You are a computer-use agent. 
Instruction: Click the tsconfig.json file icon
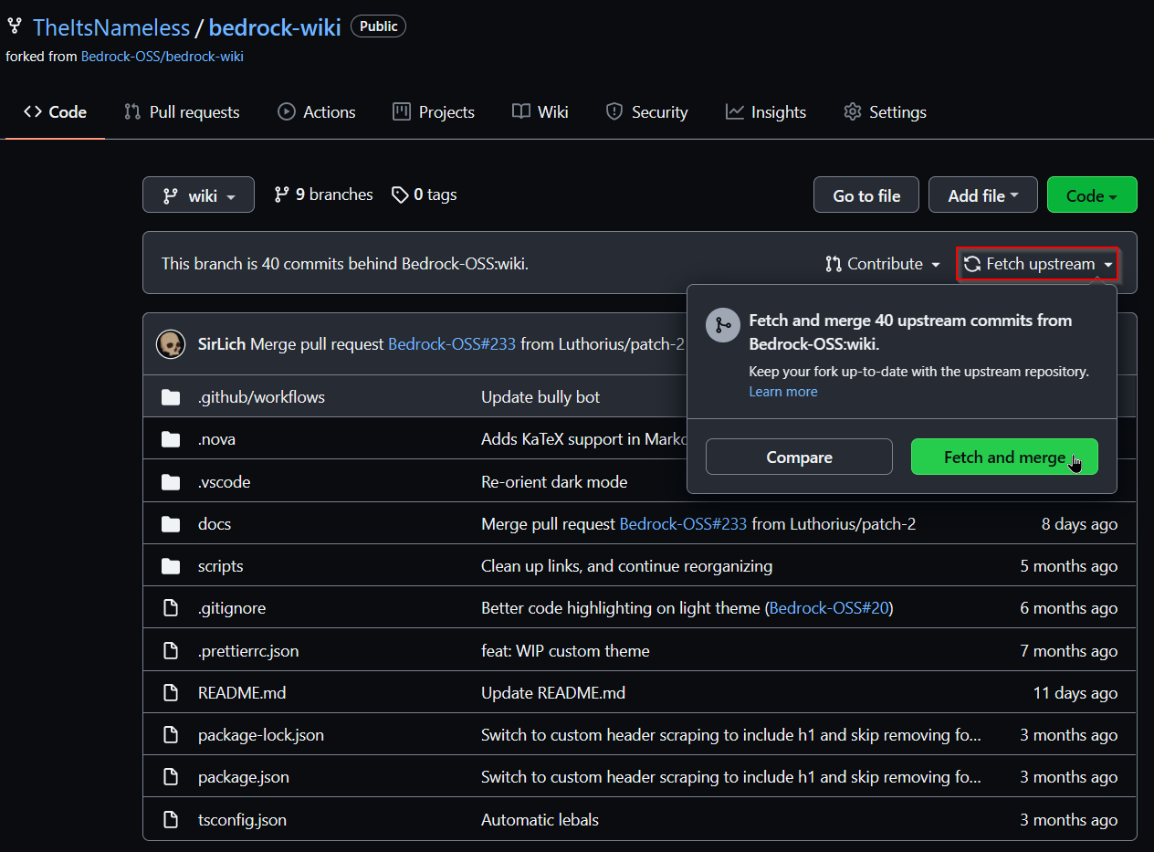pos(171,820)
